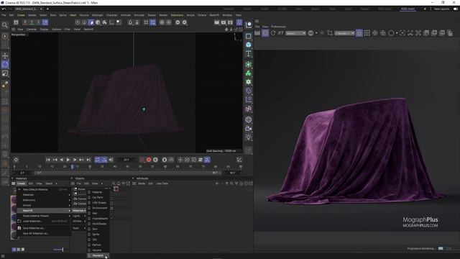
Task: Click the search icon in Objects panel
Action: pos(114,183)
